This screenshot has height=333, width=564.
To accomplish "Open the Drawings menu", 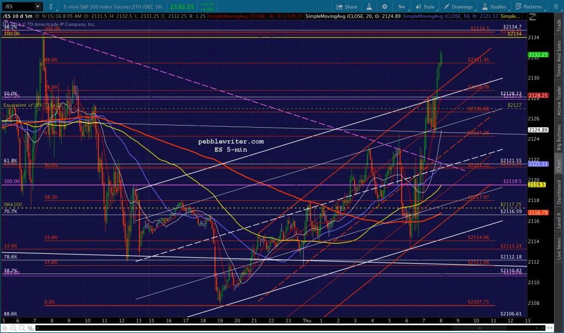I will point(459,7).
